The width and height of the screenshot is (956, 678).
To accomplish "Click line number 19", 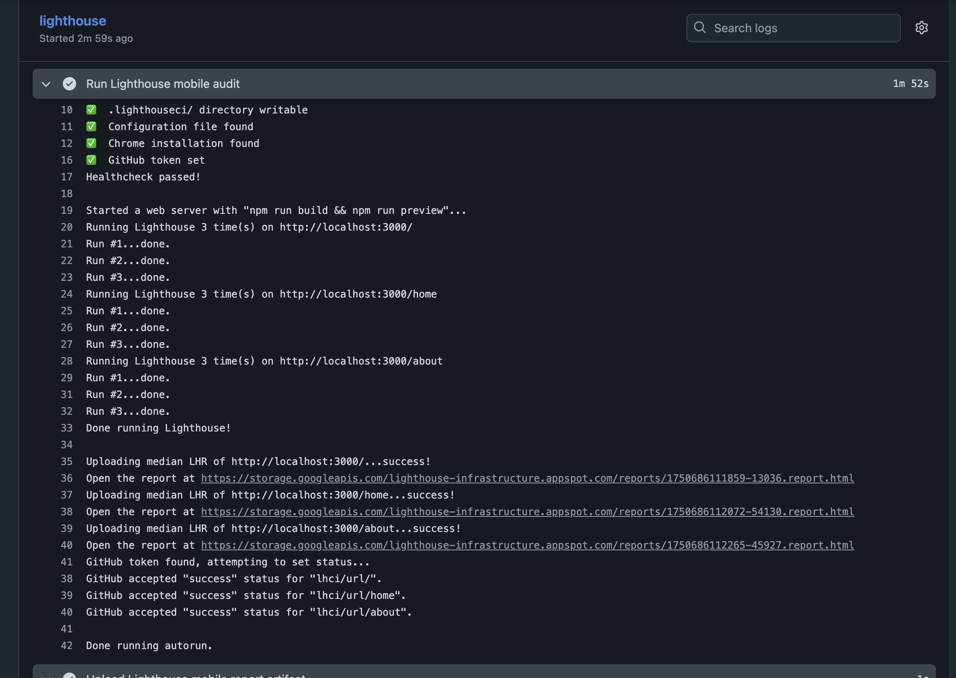I will point(67,210).
